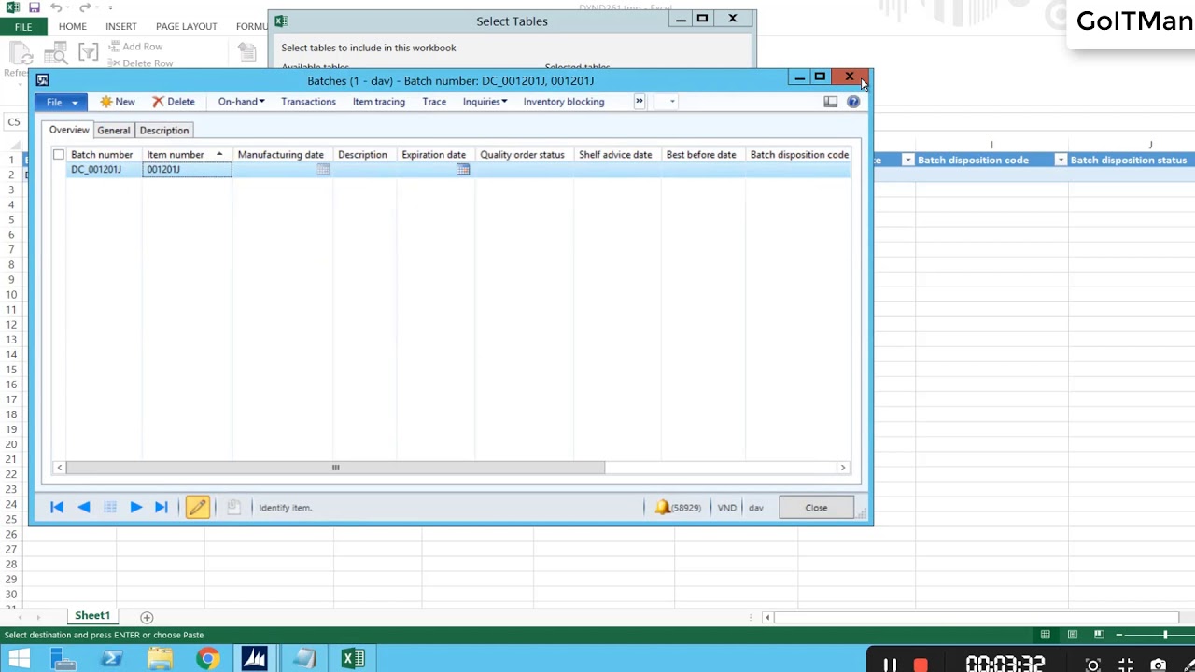Screen dimensions: 1195x672
Task: Open Windows Start button
Action: click(18, 660)
